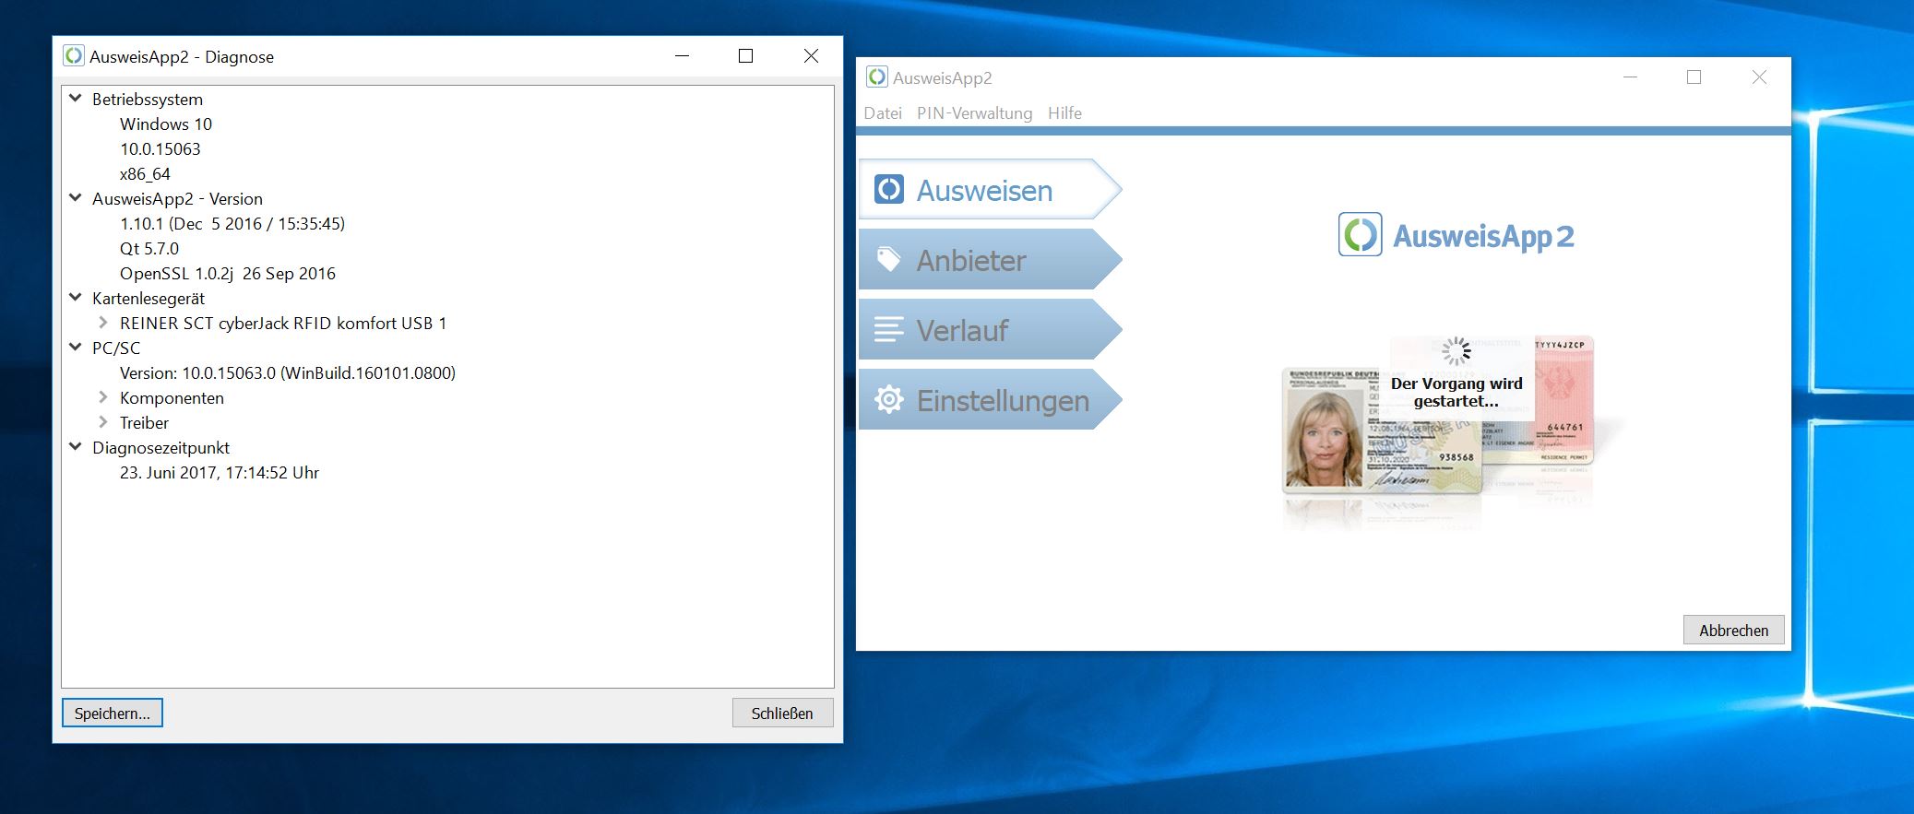The height and width of the screenshot is (814, 1914).
Task: Click the Verlauf list icon
Action: point(889,330)
